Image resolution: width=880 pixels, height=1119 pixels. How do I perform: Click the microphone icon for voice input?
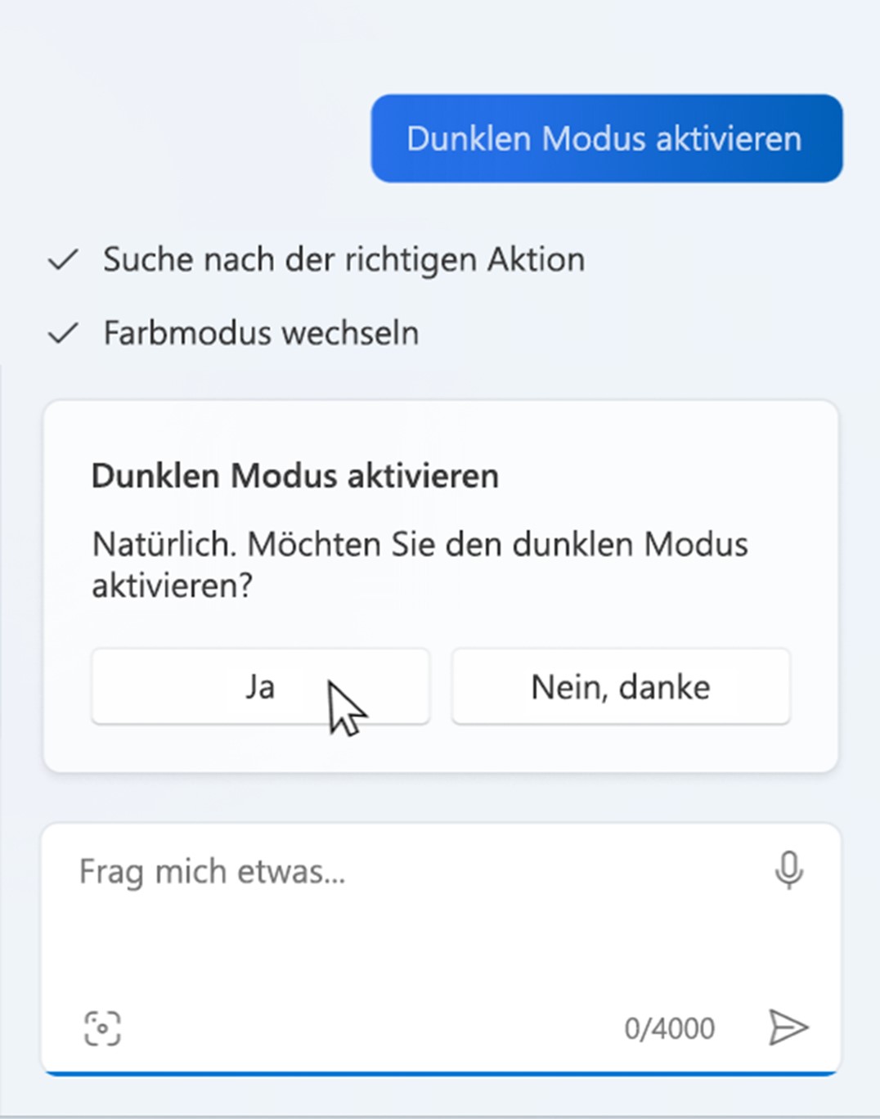tap(788, 870)
